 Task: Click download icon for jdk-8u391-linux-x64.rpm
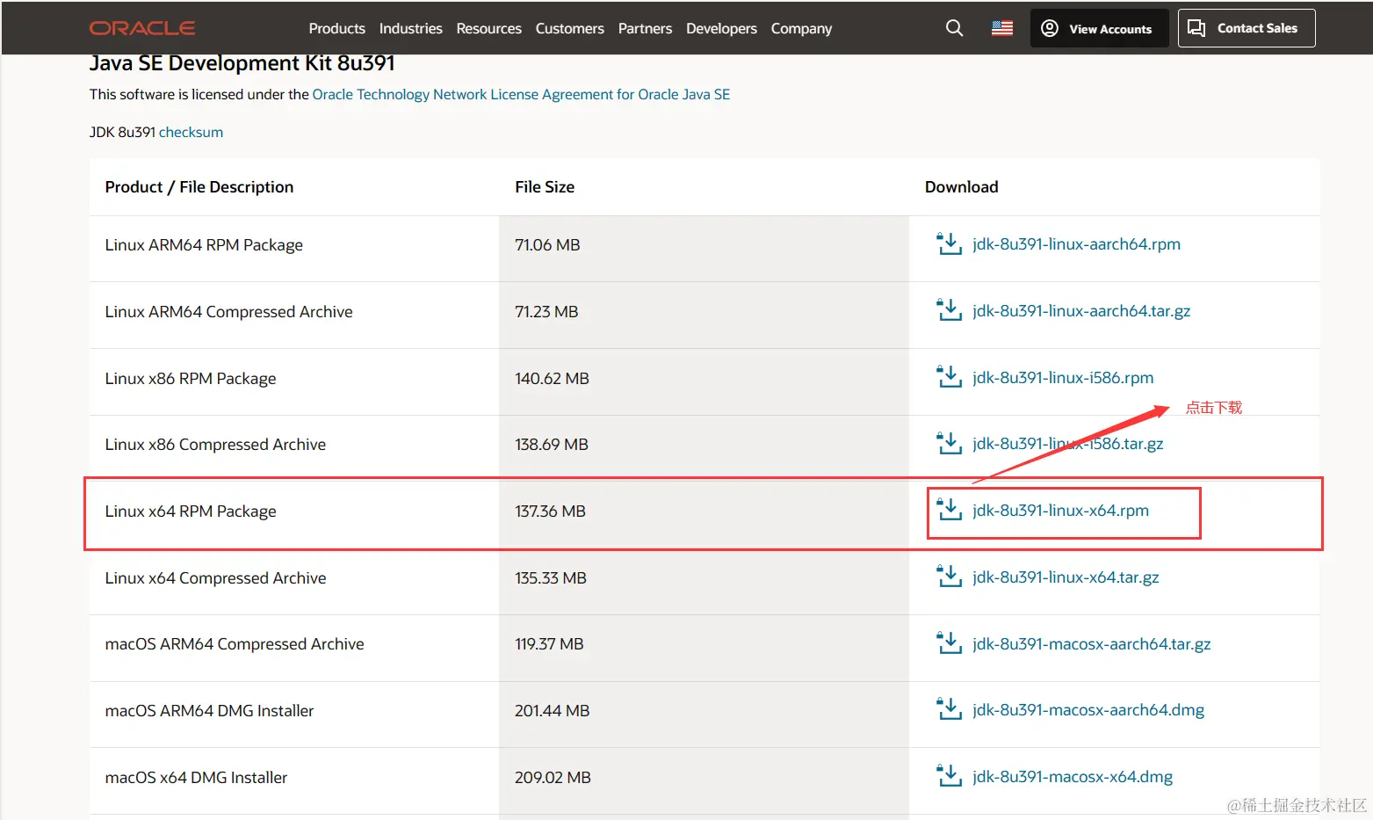click(x=949, y=511)
